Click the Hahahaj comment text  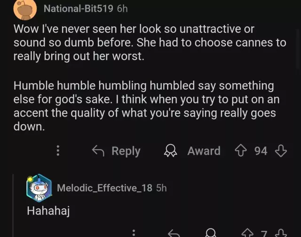48,211
